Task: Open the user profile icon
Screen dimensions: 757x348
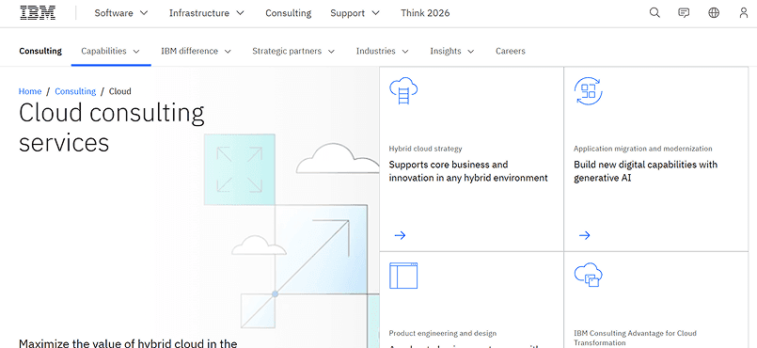Action: (x=744, y=13)
